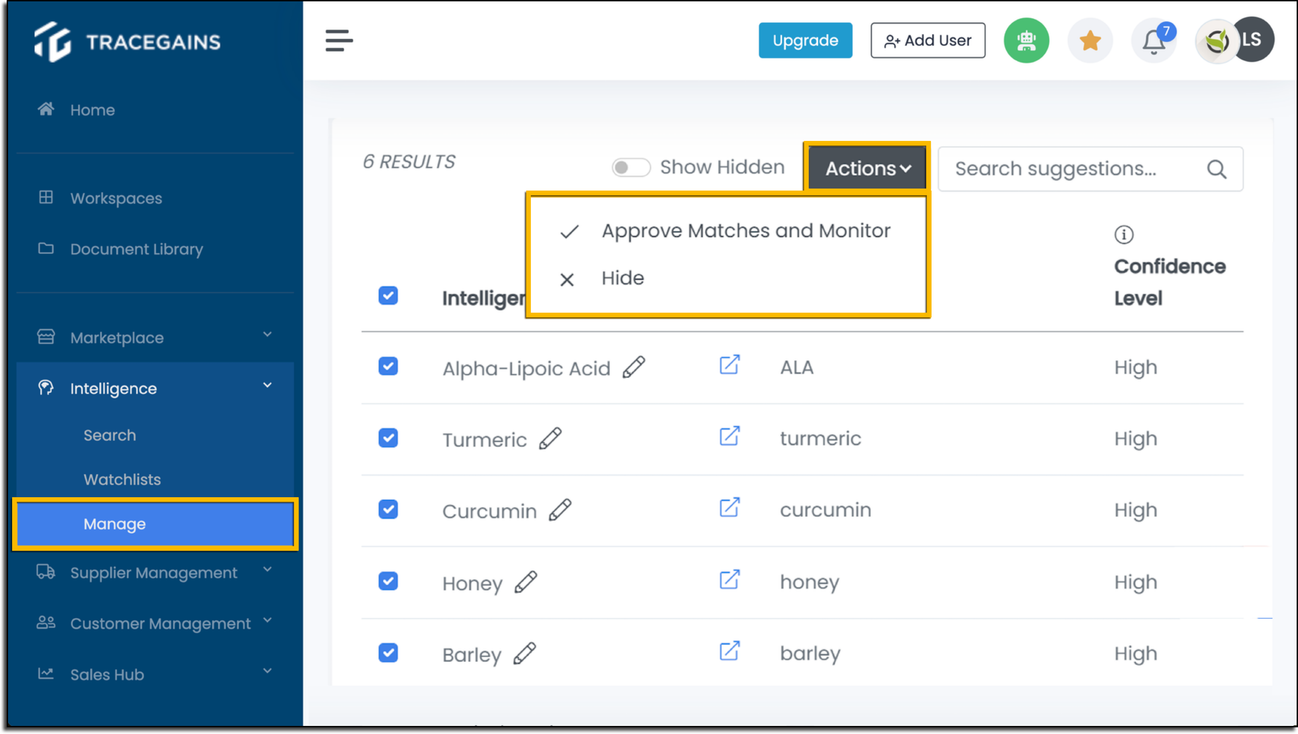Edit Barley with pencil icon
The image size is (1298, 734).
[x=525, y=653]
